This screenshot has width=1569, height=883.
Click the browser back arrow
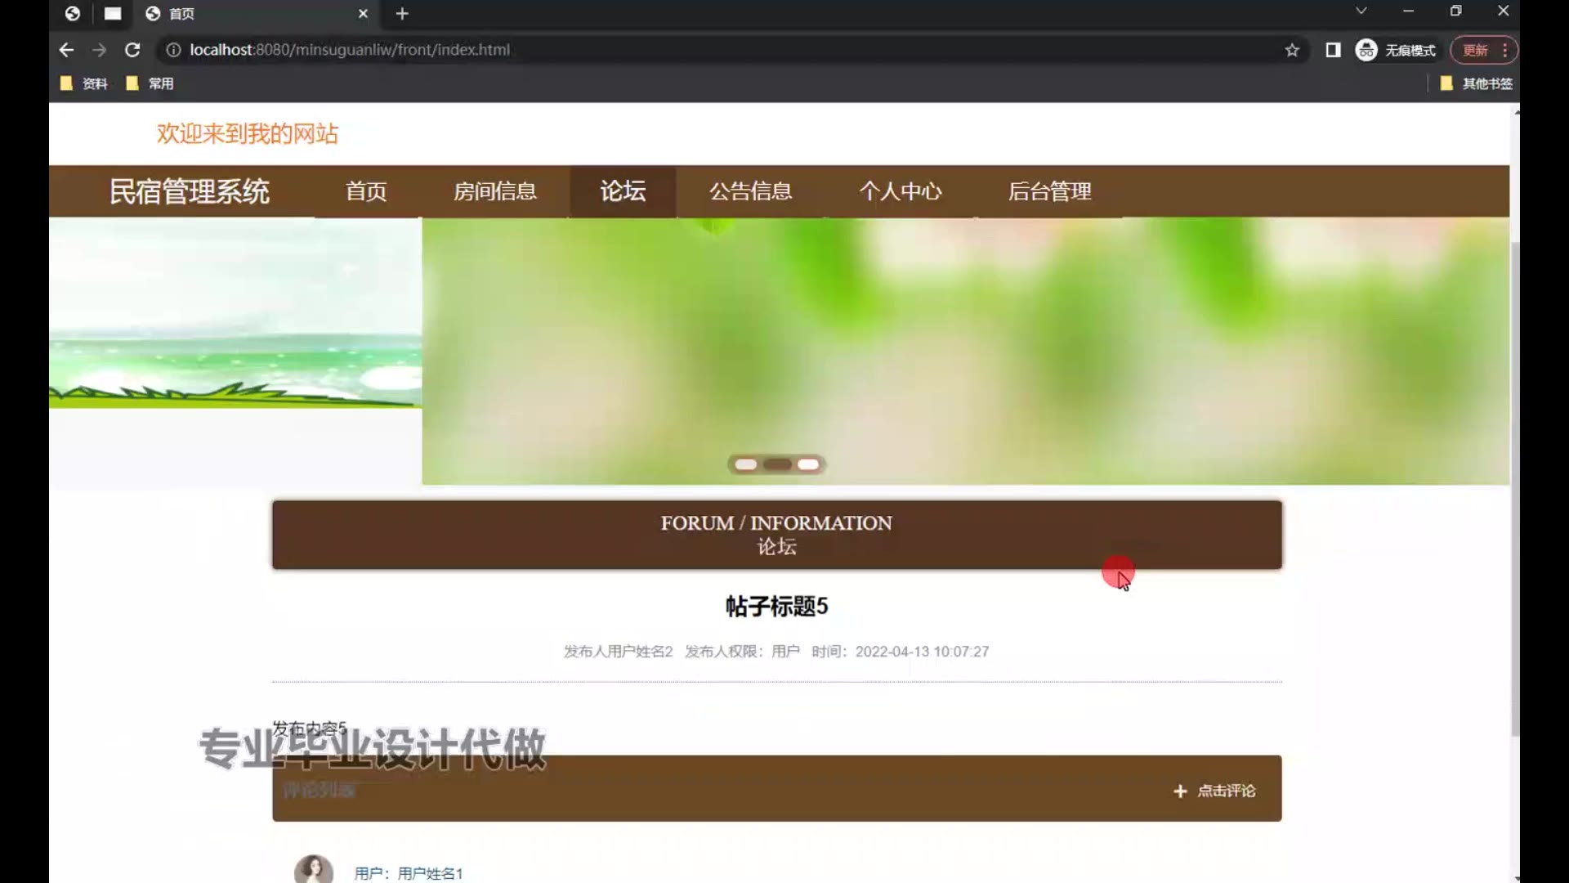click(x=66, y=50)
